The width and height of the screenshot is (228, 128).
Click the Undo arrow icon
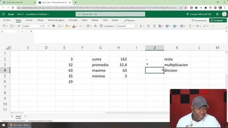pos(4,26)
